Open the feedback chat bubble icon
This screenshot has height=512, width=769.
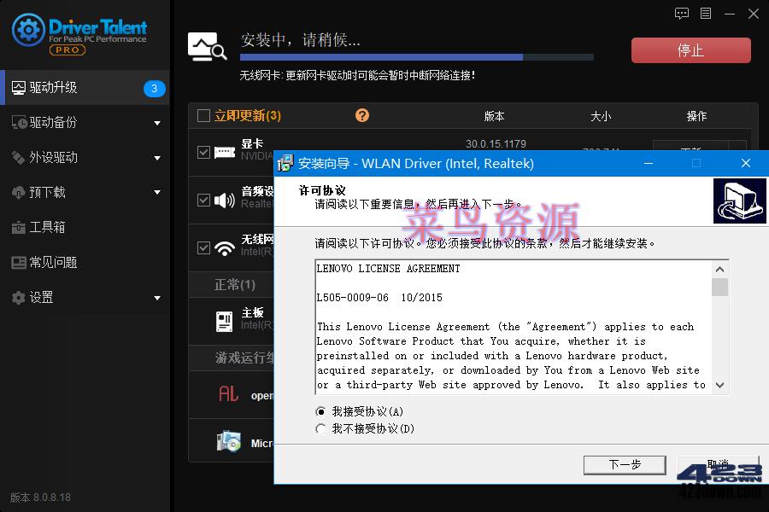(682, 14)
